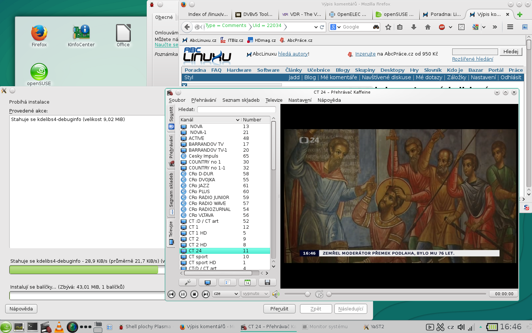Click binoculars search icon in Firefox
This screenshot has width=532, height=333.
coord(376,27)
